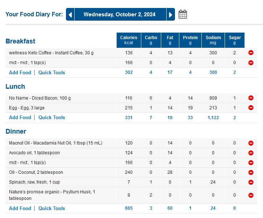263x218 pixels.
Task: Remove Macadamia Nut Oil entry
Action: 251,143
